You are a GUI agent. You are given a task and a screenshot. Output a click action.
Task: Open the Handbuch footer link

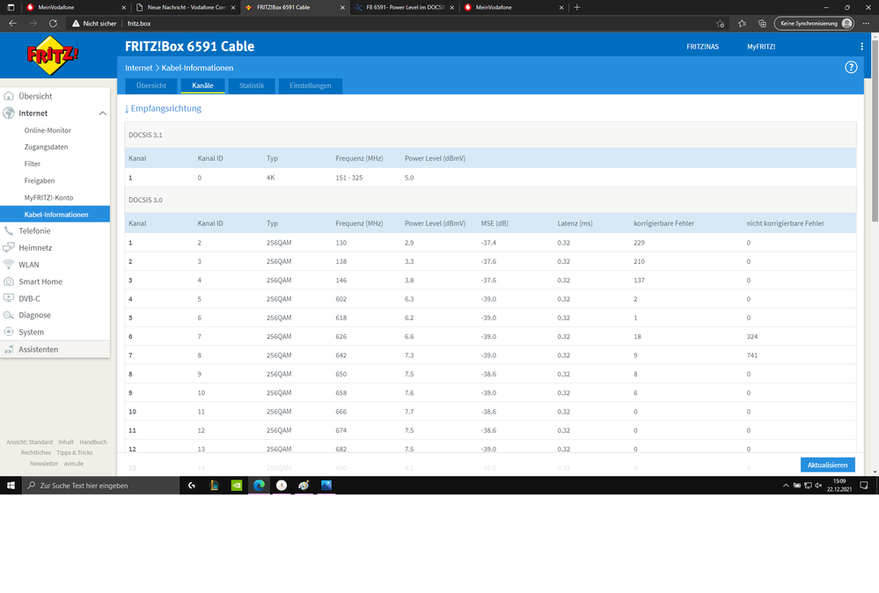pyautogui.click(x=93, y=442)
